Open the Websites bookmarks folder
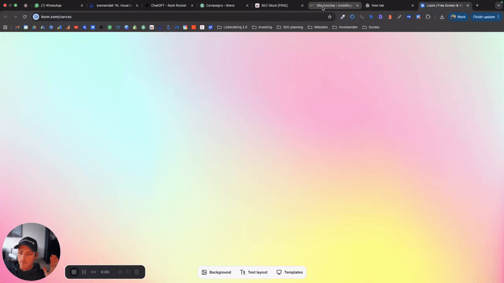504x283 pixels. 318,28
